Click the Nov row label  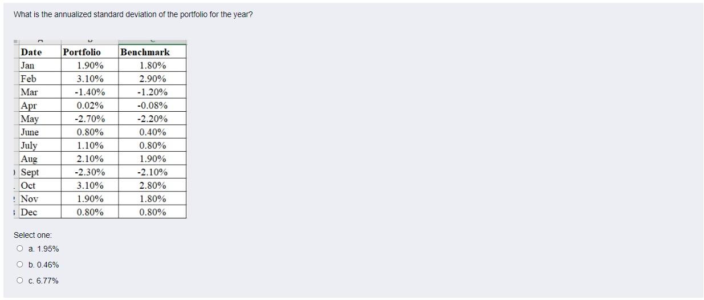(29, 199)
